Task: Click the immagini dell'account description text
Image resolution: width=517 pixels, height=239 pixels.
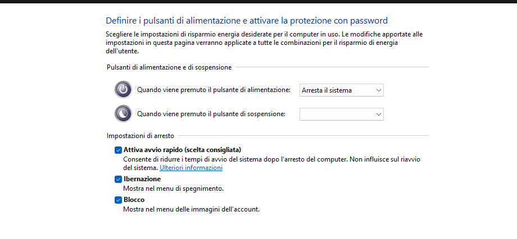Action: [191, 209]
